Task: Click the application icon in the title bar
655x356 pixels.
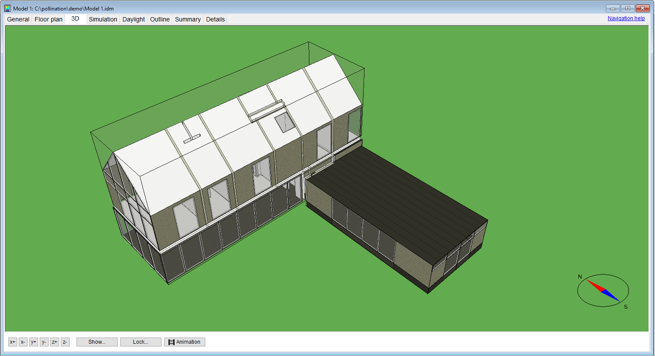Action: [x=7, y=8]
